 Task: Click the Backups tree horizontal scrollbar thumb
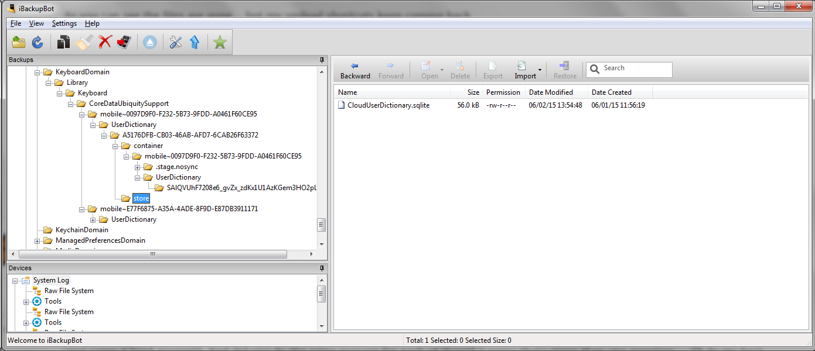[153, 254]
